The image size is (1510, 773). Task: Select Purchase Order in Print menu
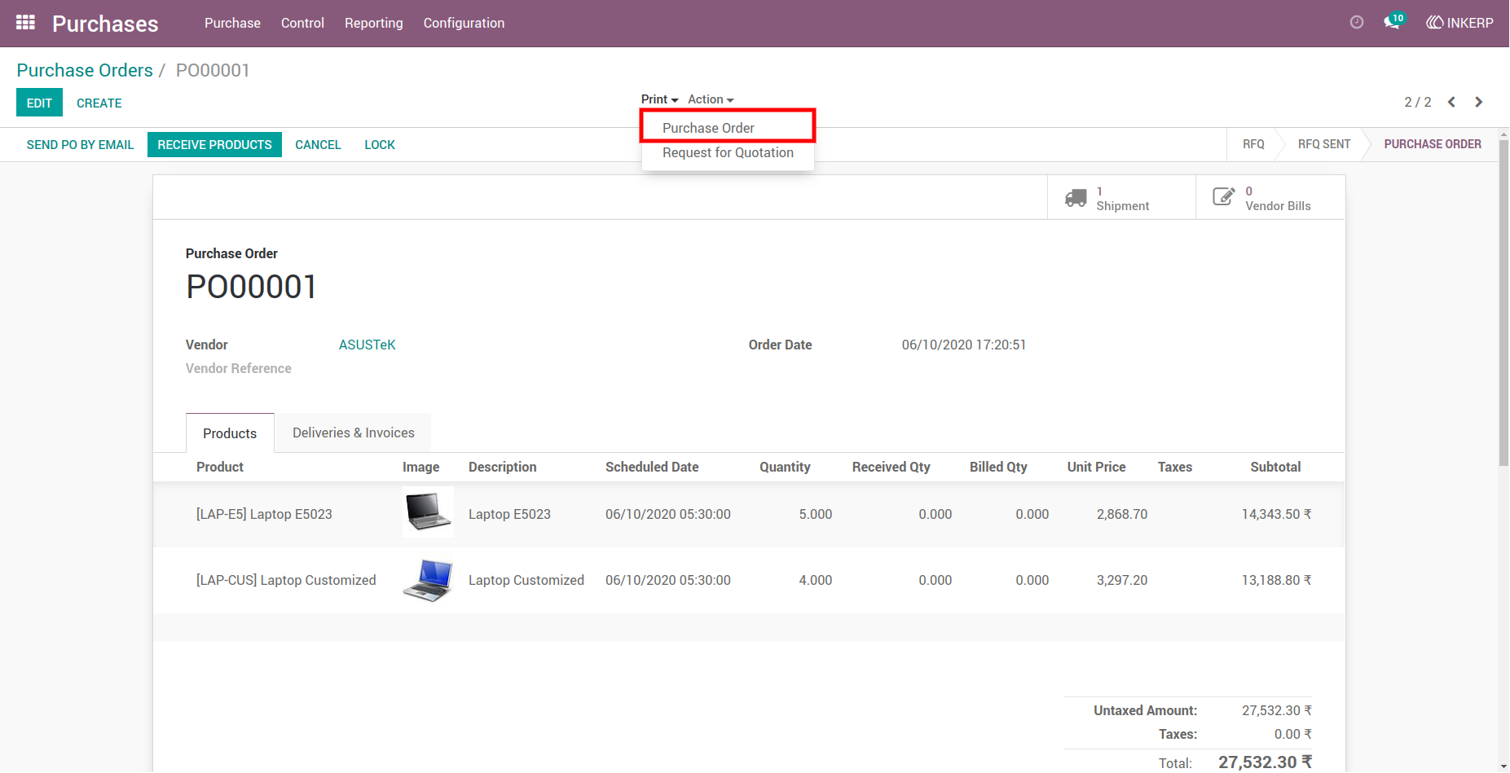click(728, 128)
